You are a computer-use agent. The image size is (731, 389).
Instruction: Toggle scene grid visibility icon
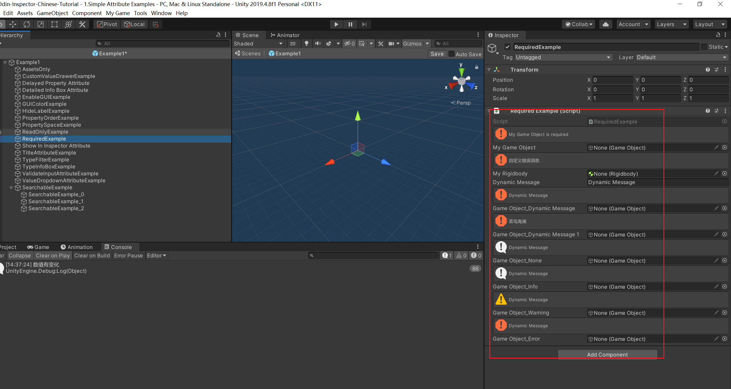(362, 43)
